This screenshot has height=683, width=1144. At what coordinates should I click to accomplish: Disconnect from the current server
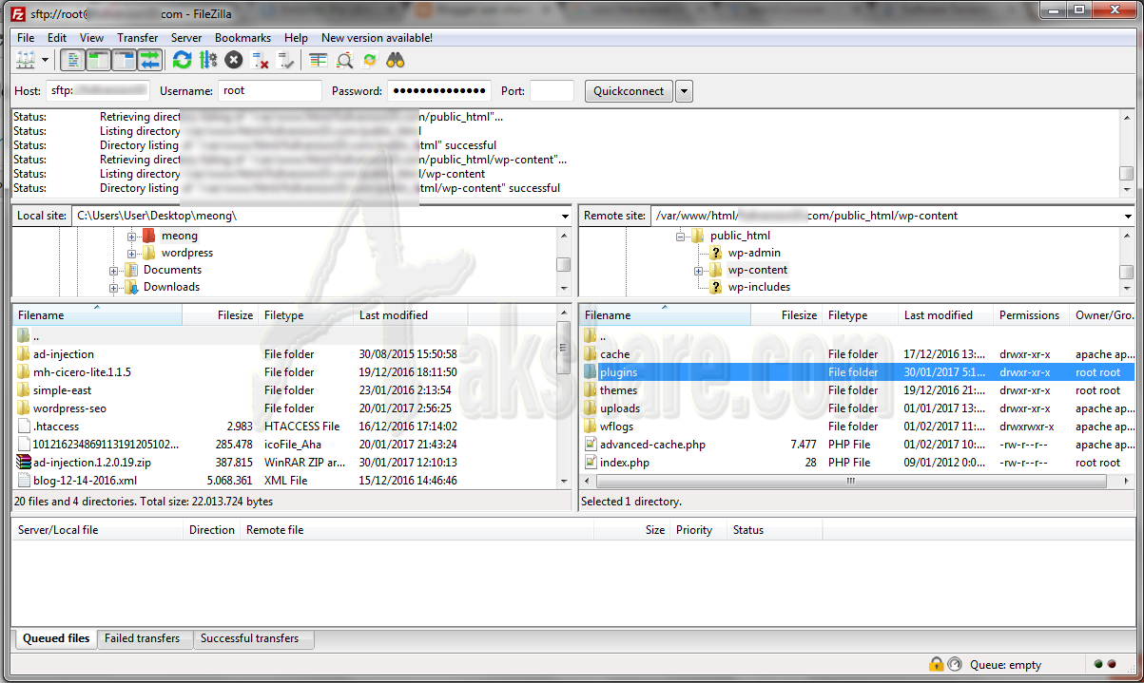(260, 61)
